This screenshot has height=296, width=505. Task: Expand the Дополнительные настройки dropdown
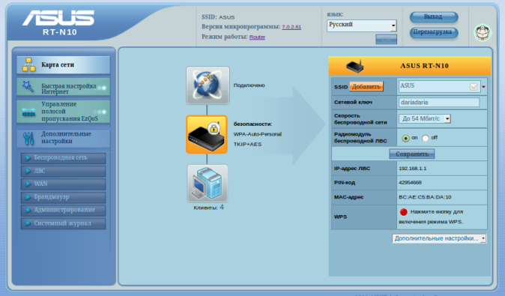coord(439,238)
